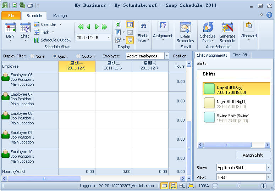Viewport: 275px width, 191px height.
Task: Click the refresh display icon
Action: tap(118, 24)
